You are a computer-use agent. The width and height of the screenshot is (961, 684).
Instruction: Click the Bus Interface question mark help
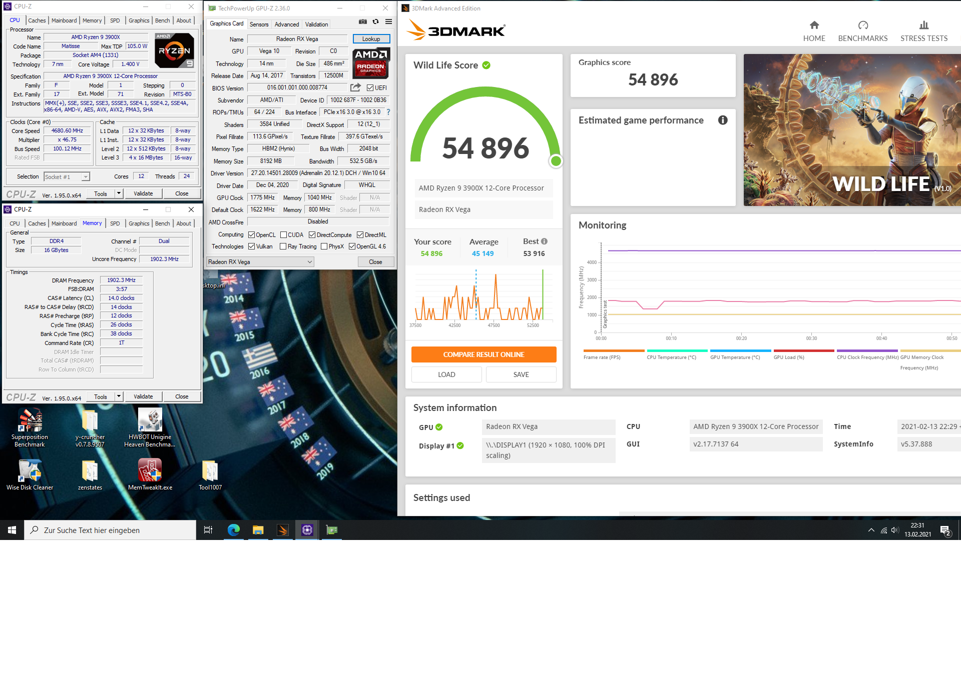[x=388, y=112]
